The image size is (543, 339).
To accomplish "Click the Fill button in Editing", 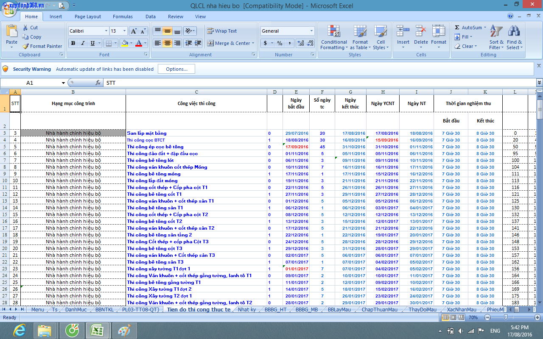I will click(463, 37).
